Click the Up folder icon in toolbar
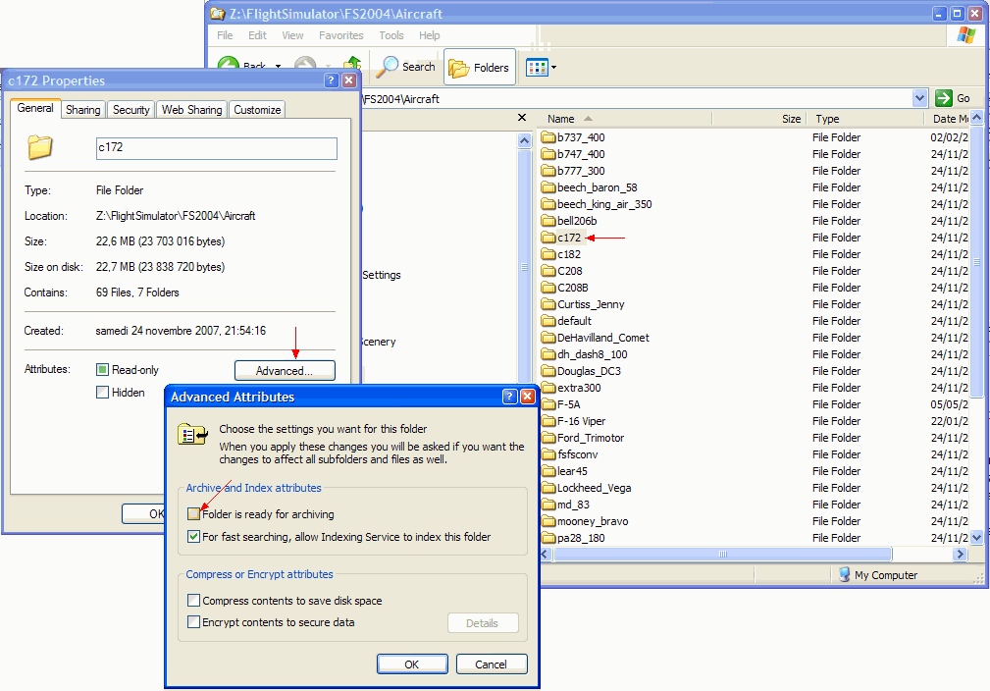The width and height of the screenshot is (990, 691). (352, 63)
